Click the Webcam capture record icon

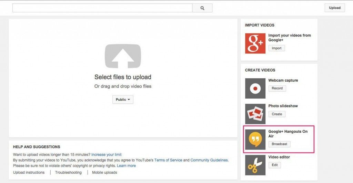pyautogui.click(x=255, y=88)
